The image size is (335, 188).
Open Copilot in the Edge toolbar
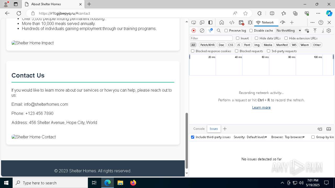coord(329,13)
